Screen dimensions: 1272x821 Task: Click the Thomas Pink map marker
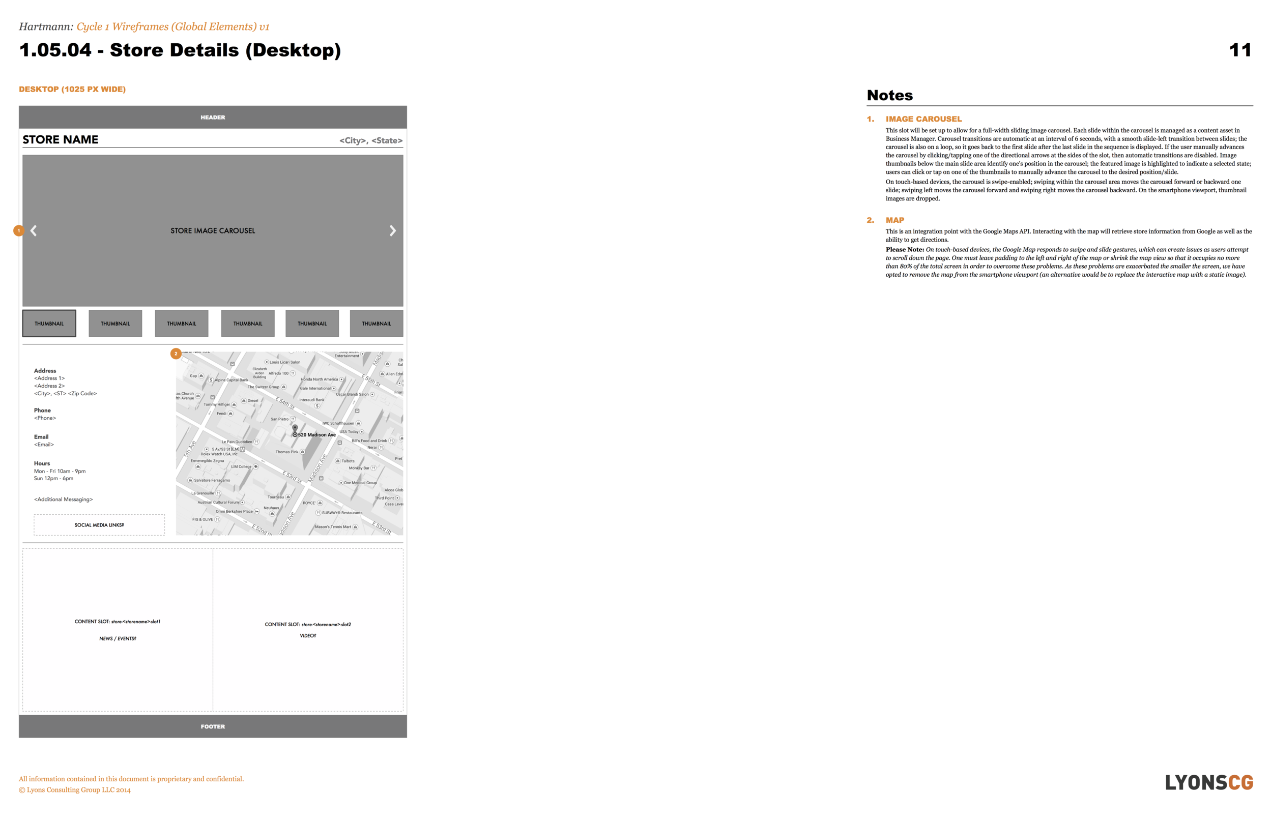pyautogui.click(x=303, y=452)
